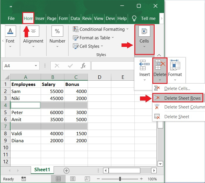The height and width of the screenshot is (183, 205).
Task: Open the Format as Table dropdown
Action: coord(113,38)
